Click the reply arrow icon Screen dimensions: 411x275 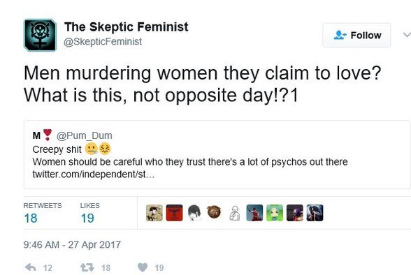[31, 267]
